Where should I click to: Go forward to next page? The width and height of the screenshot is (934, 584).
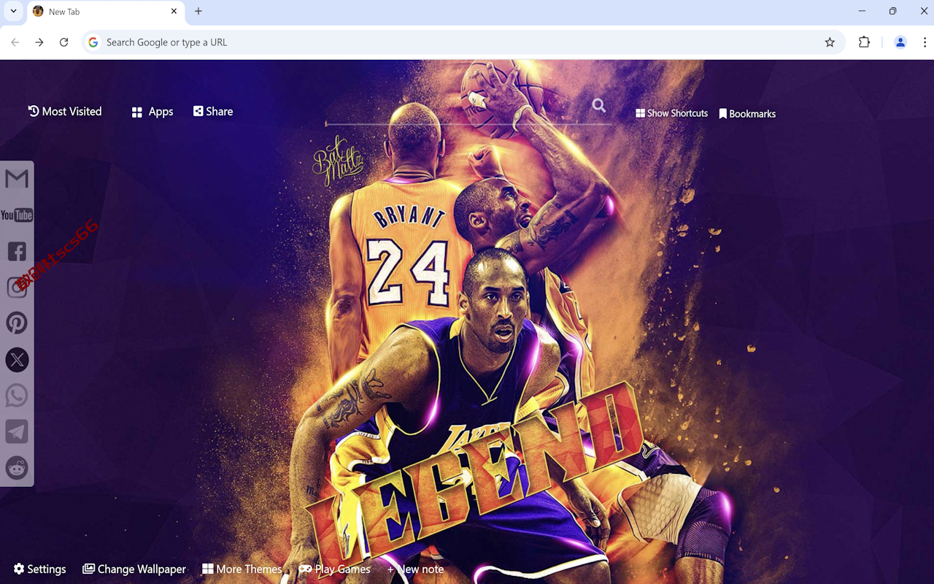point(39,42)
